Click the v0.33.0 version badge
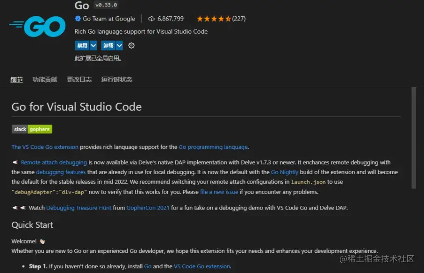Viewport: 424px width, 273px height. coord(106,5)
